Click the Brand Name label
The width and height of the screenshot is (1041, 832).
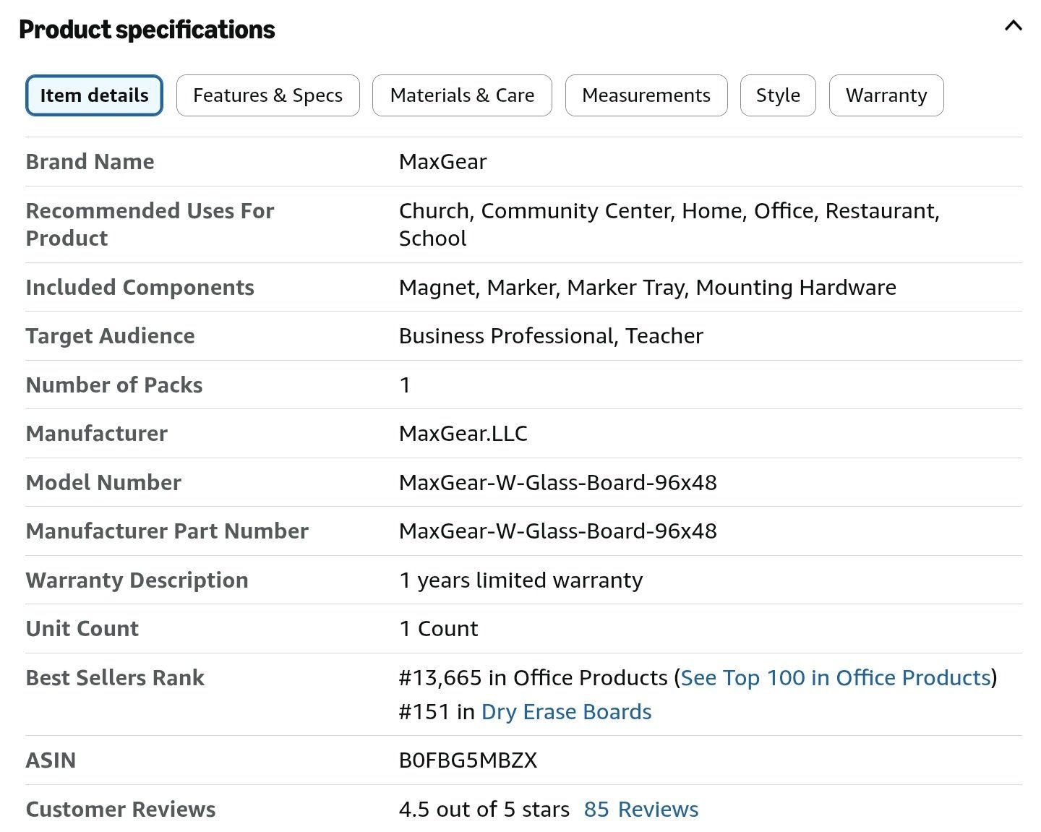pyautogui.click(x=90, y=162)
